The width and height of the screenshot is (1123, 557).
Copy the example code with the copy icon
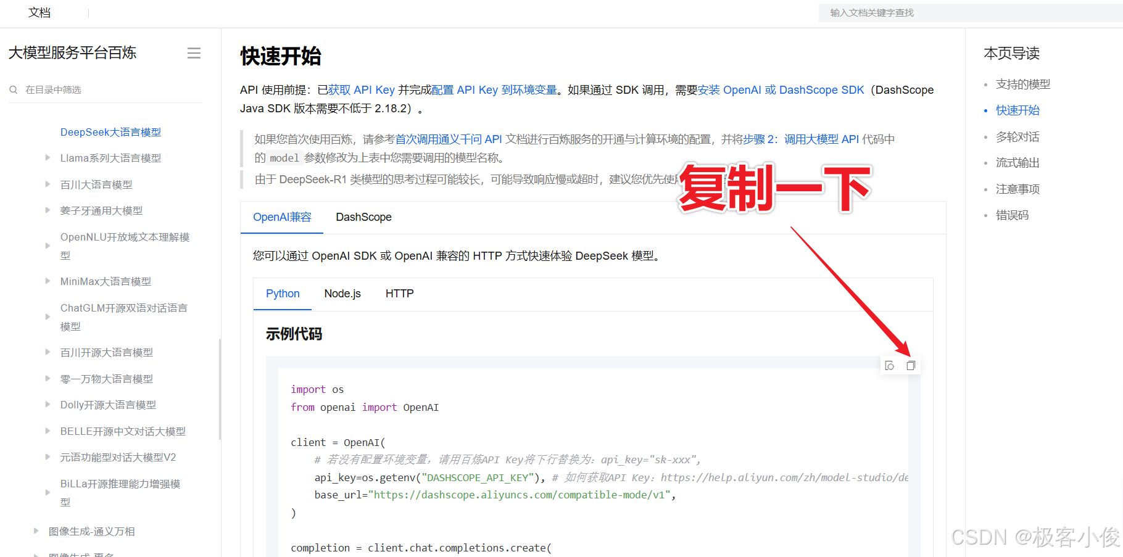[911, 366]
